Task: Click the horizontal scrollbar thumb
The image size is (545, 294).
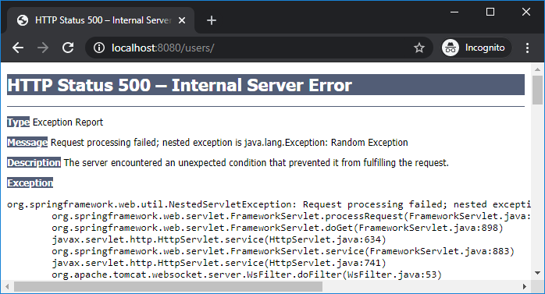Action: point(168,287)
